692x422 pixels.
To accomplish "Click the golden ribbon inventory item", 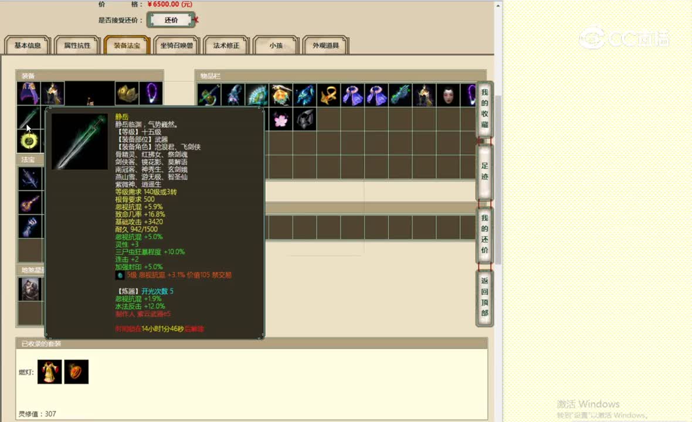I will click(329, 95).
